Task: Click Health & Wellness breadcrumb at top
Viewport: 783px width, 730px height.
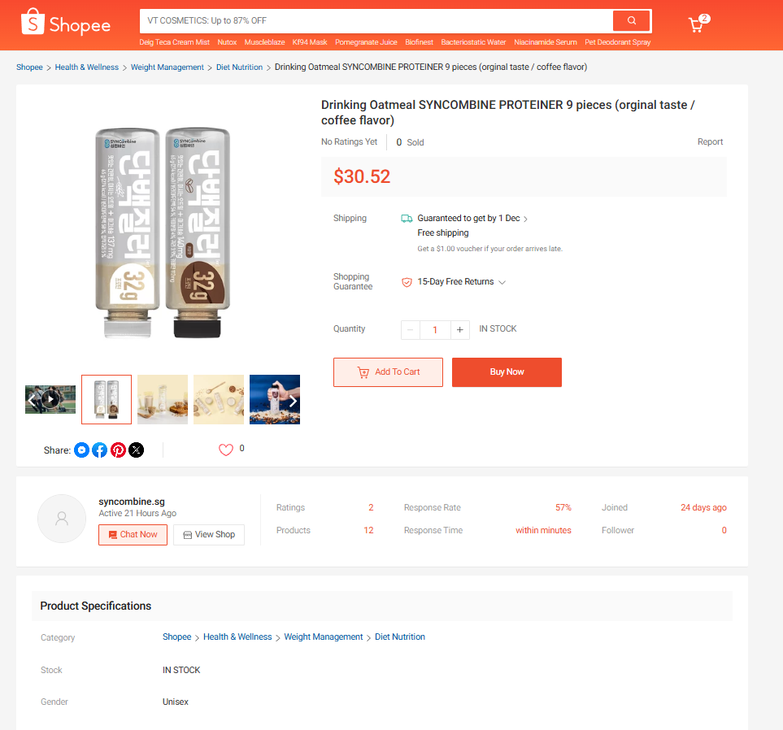Action: pos(87,67)
